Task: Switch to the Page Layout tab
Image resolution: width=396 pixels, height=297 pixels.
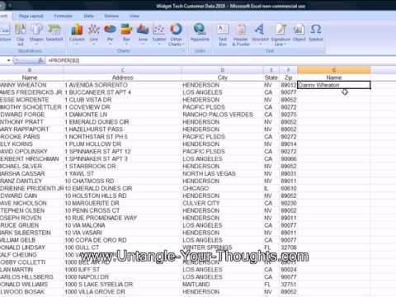Action: click(x=31, y=16)
